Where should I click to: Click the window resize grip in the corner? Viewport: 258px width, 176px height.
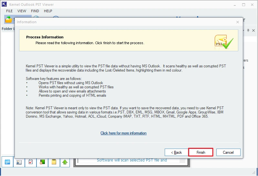point(253,172)
